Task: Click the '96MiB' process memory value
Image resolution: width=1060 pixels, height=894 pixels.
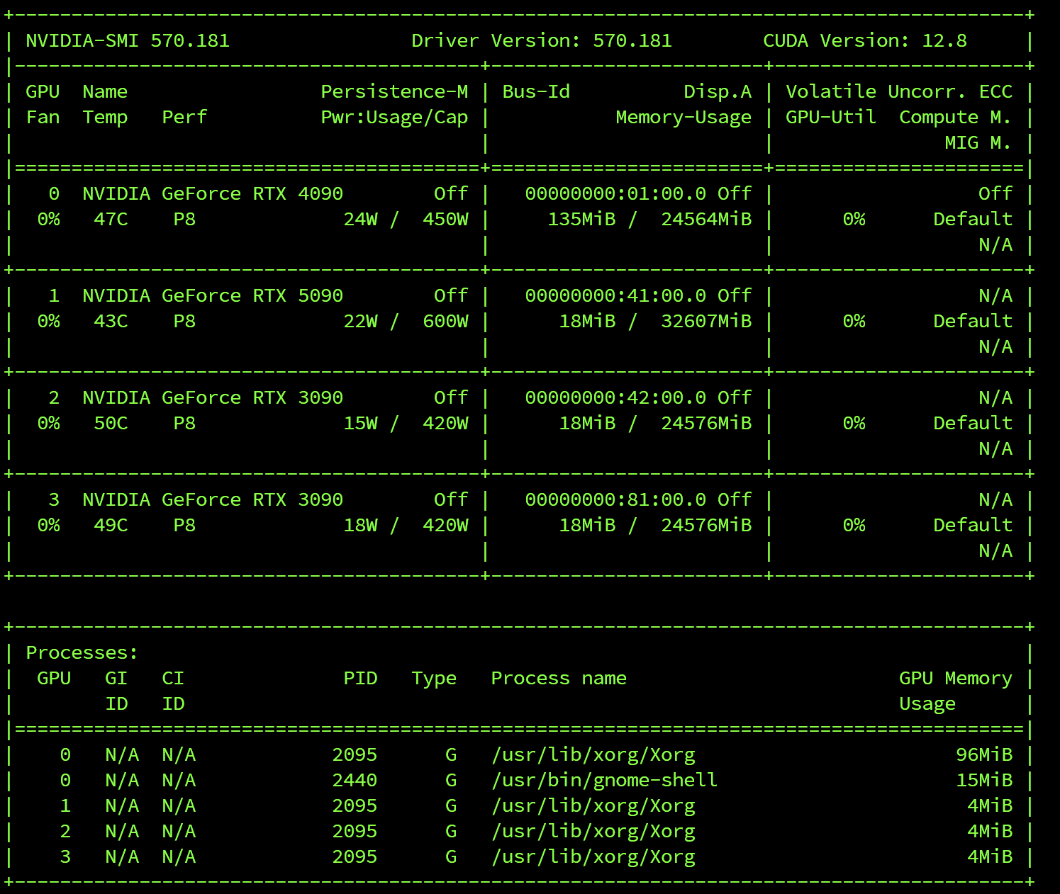Action: click(x=984, y=754)
